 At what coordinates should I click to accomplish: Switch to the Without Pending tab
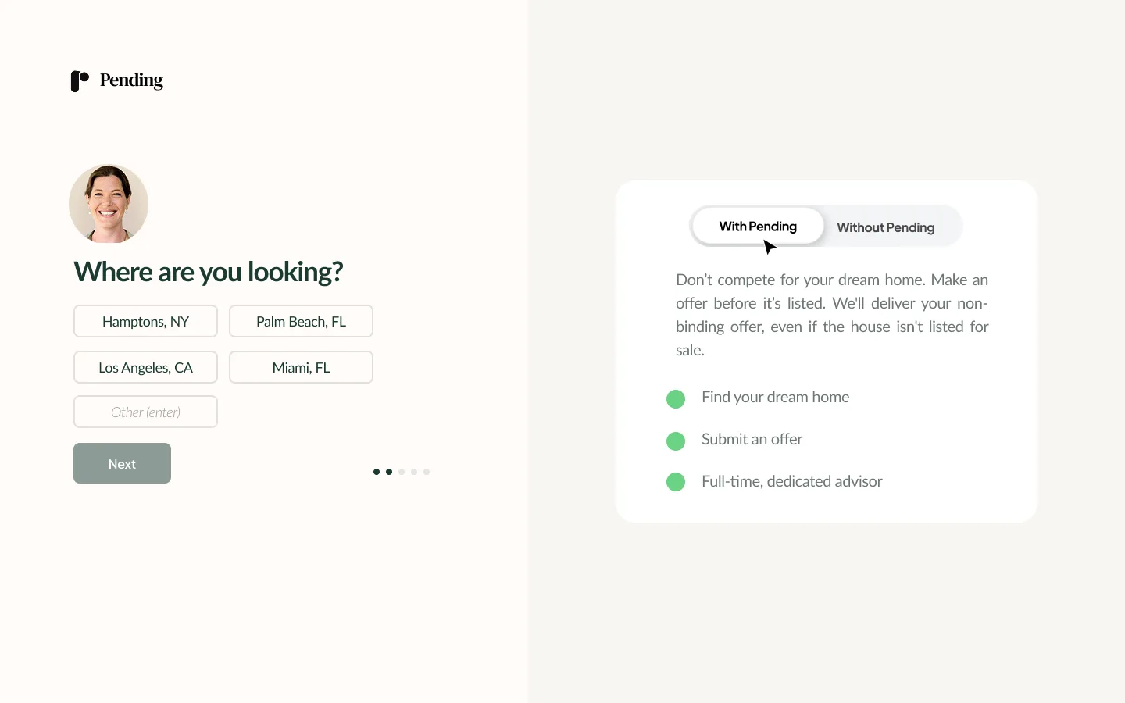(885, 227)
